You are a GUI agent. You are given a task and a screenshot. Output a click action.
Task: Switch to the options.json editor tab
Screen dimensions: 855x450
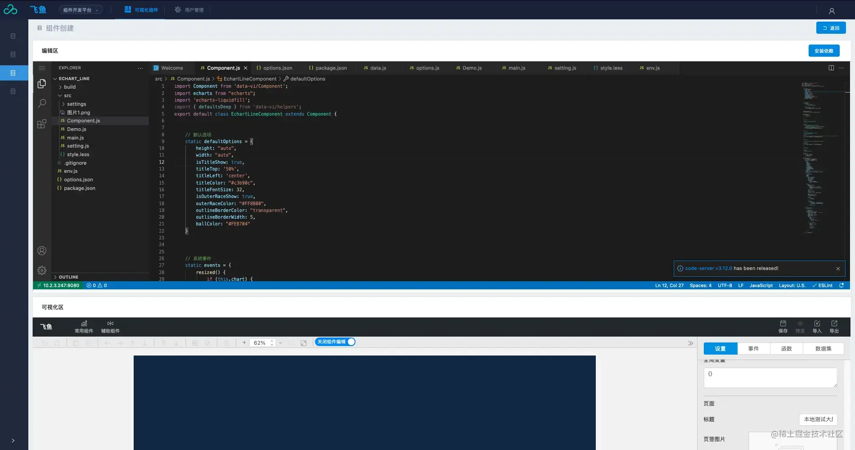pos(274,68)
